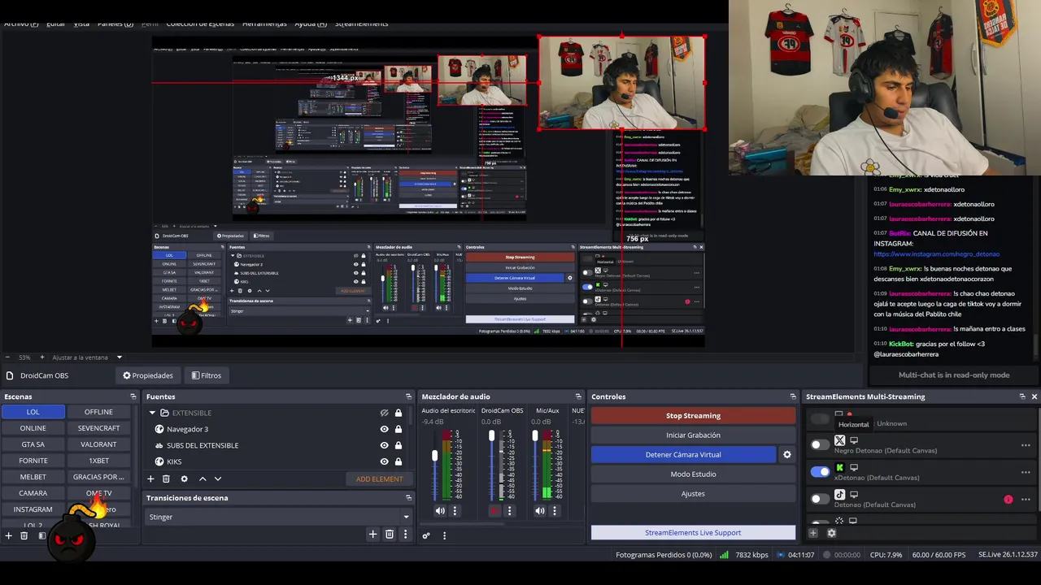Open the Stinger transition dropdown
This screenshot has height=585, width=1041.
[x=280, y=517]
